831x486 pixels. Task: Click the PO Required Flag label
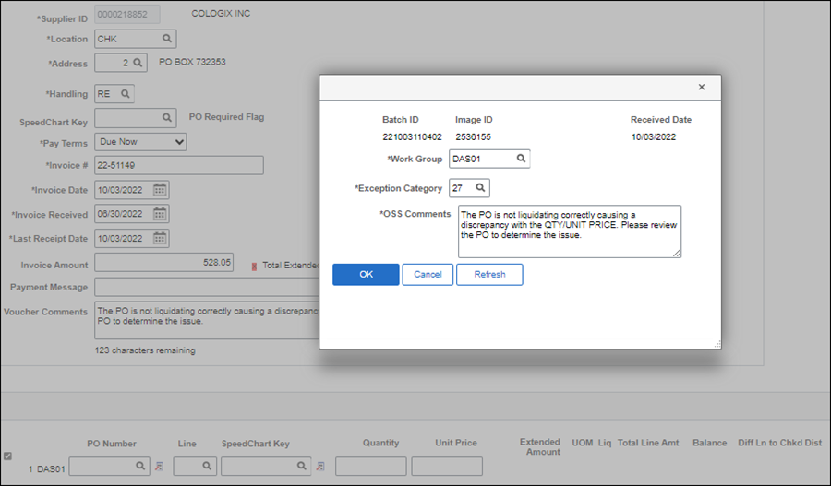226,117
